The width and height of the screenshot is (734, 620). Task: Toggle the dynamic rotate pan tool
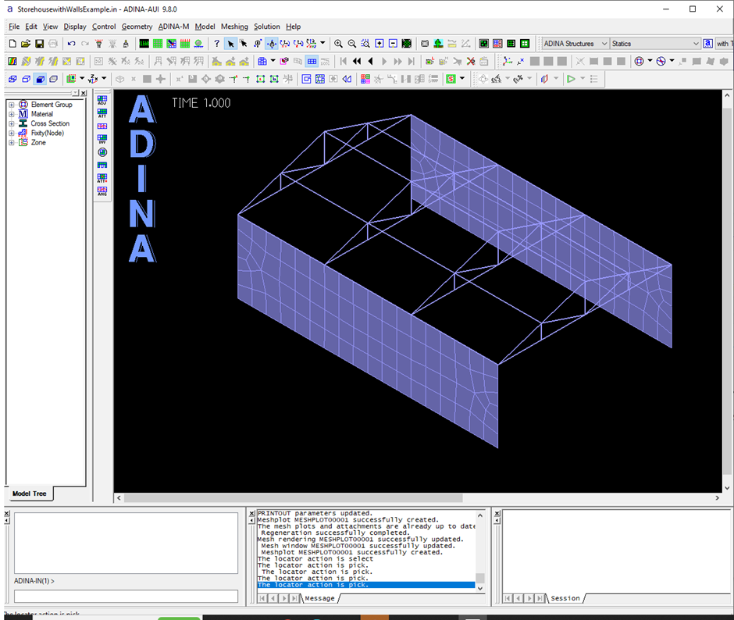[272, 44]
